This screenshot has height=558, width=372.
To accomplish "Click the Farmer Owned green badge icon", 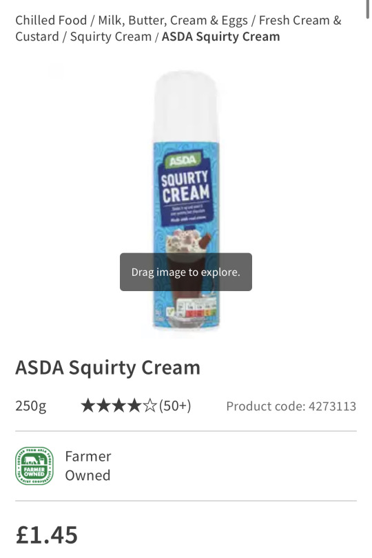I will click(x=34, y=466).
